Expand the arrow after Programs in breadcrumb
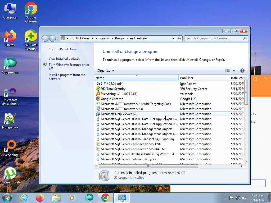This screenshot has width=271, height=203. pos(112,38)
